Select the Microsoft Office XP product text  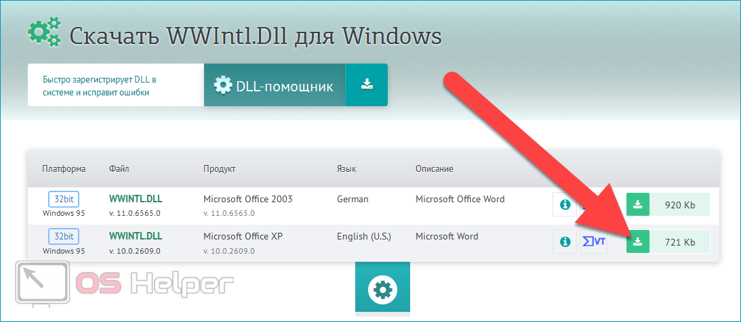(243, 236)
